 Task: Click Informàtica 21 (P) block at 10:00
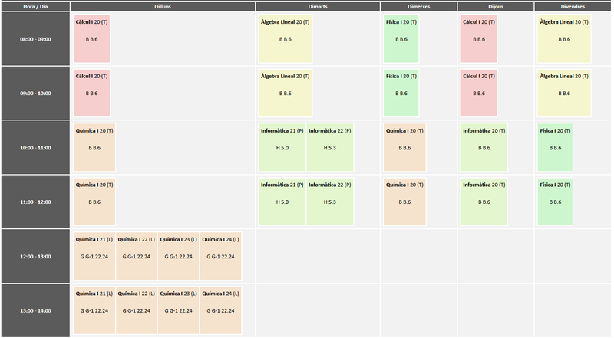point(282,147)
